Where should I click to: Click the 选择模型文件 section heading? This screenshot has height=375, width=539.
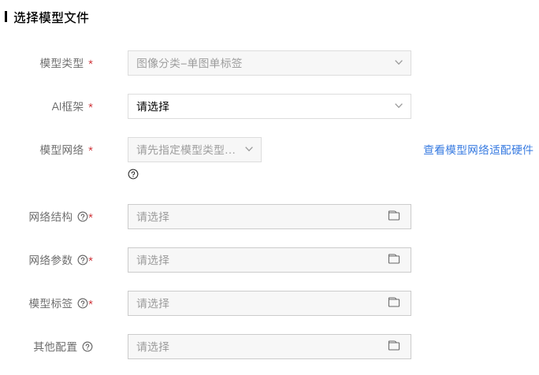coord(51,17)
